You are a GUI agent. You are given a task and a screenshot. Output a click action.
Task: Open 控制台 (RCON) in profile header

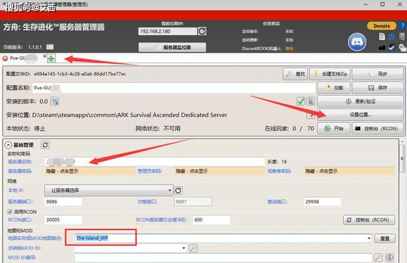[x=377, y=128]
